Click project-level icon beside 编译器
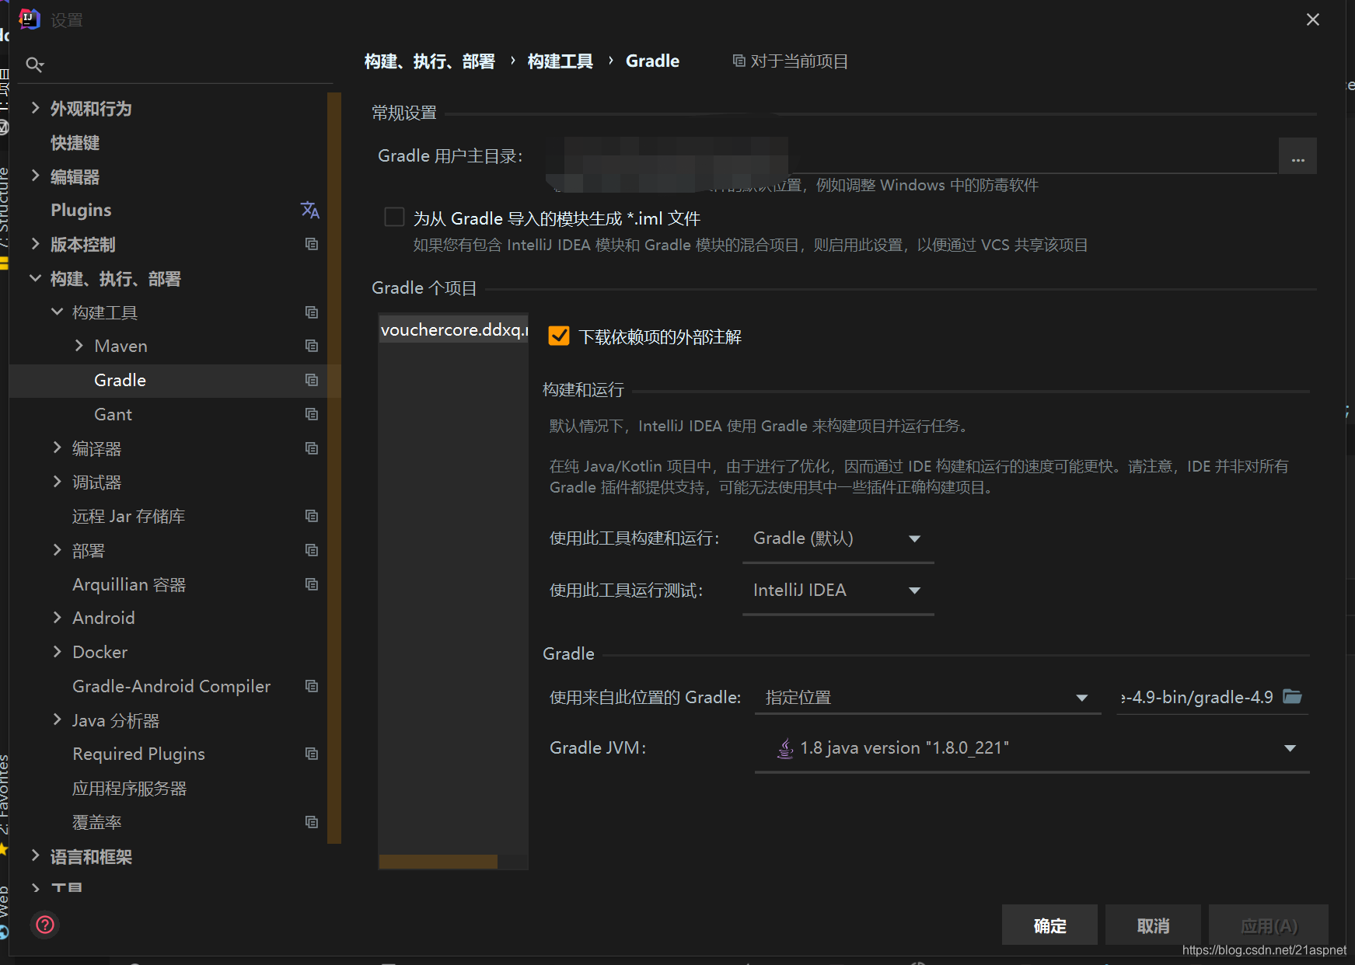Screen dimensions: 1355x965 pos(312,448)
